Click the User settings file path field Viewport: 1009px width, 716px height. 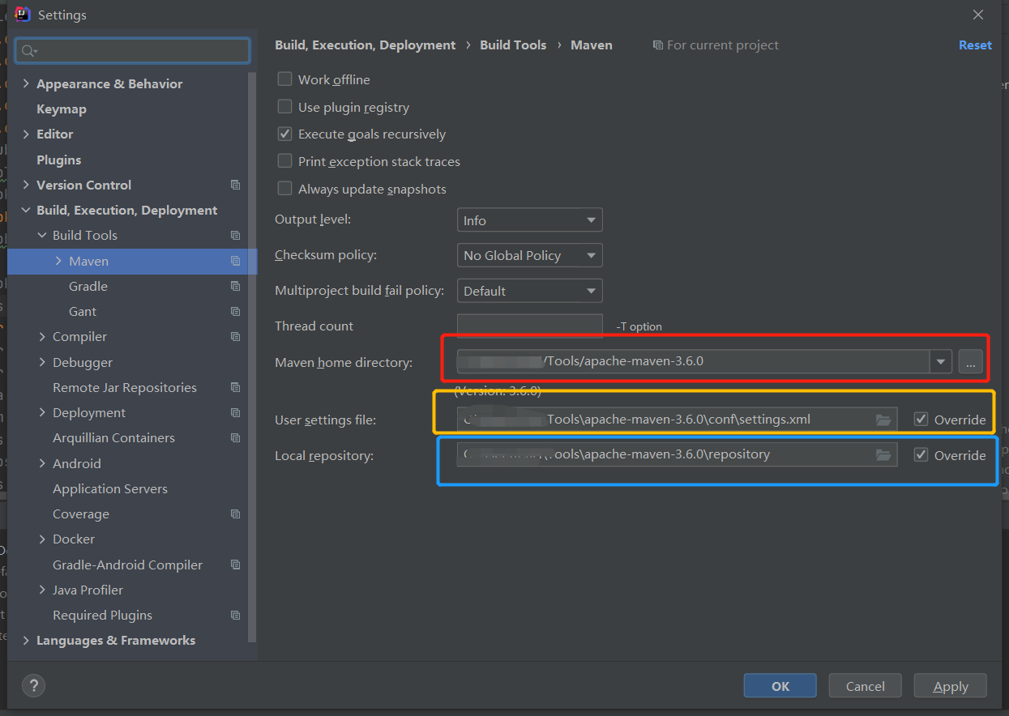click(x=677, y=420)
